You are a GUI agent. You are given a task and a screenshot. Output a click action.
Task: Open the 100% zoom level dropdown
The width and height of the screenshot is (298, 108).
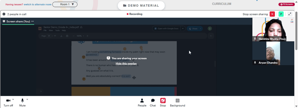tap(80, 36)
